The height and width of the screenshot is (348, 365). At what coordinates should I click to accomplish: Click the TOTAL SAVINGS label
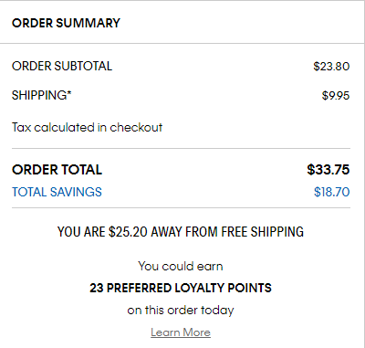coord(57,192)
